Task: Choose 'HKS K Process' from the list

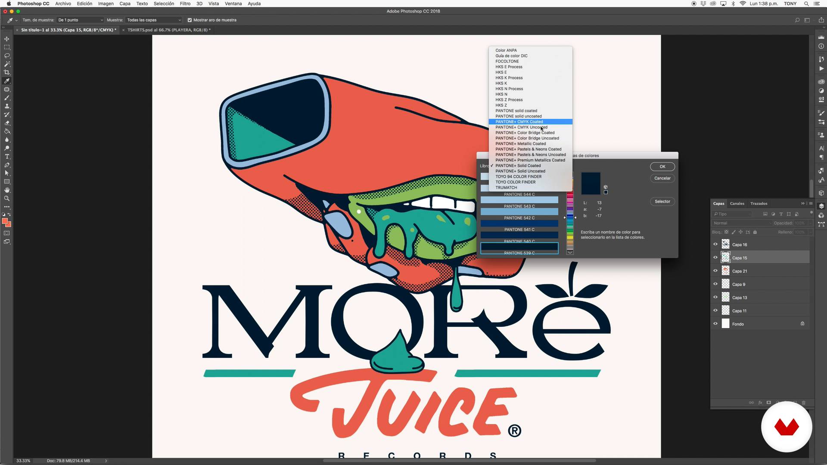Action: [x=530, y=78]
